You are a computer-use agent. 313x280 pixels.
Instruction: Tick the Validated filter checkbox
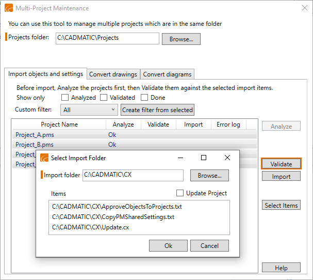click(104, 98)
